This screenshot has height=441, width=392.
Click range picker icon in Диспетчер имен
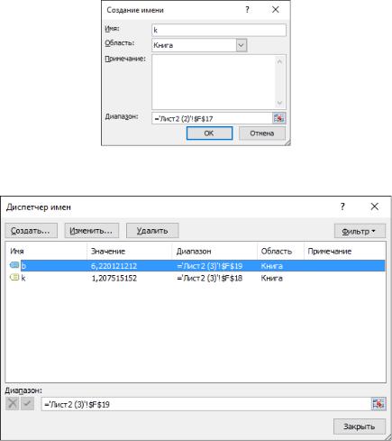click(378, 404)
